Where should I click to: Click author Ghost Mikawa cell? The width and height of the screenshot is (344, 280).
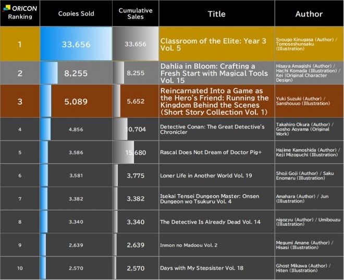[309, 268]
